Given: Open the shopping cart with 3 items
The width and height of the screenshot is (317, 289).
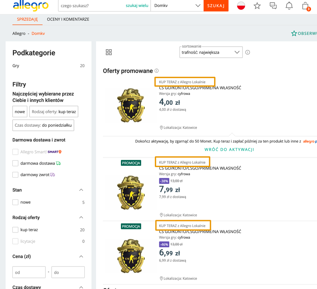Looking at the screenshot, I should pyautogui.click(x=306, y=6).
